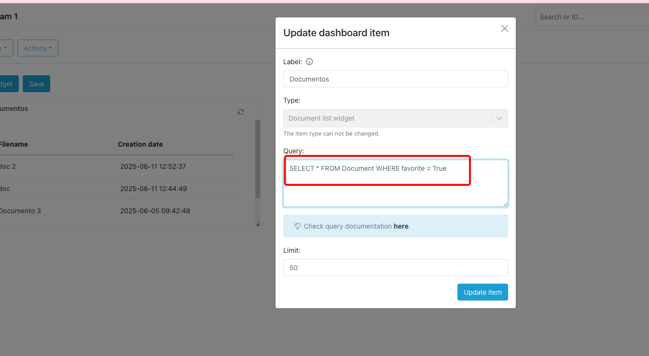
Task: Close the Update dashboard item dialog
Action: pos(504,29)
